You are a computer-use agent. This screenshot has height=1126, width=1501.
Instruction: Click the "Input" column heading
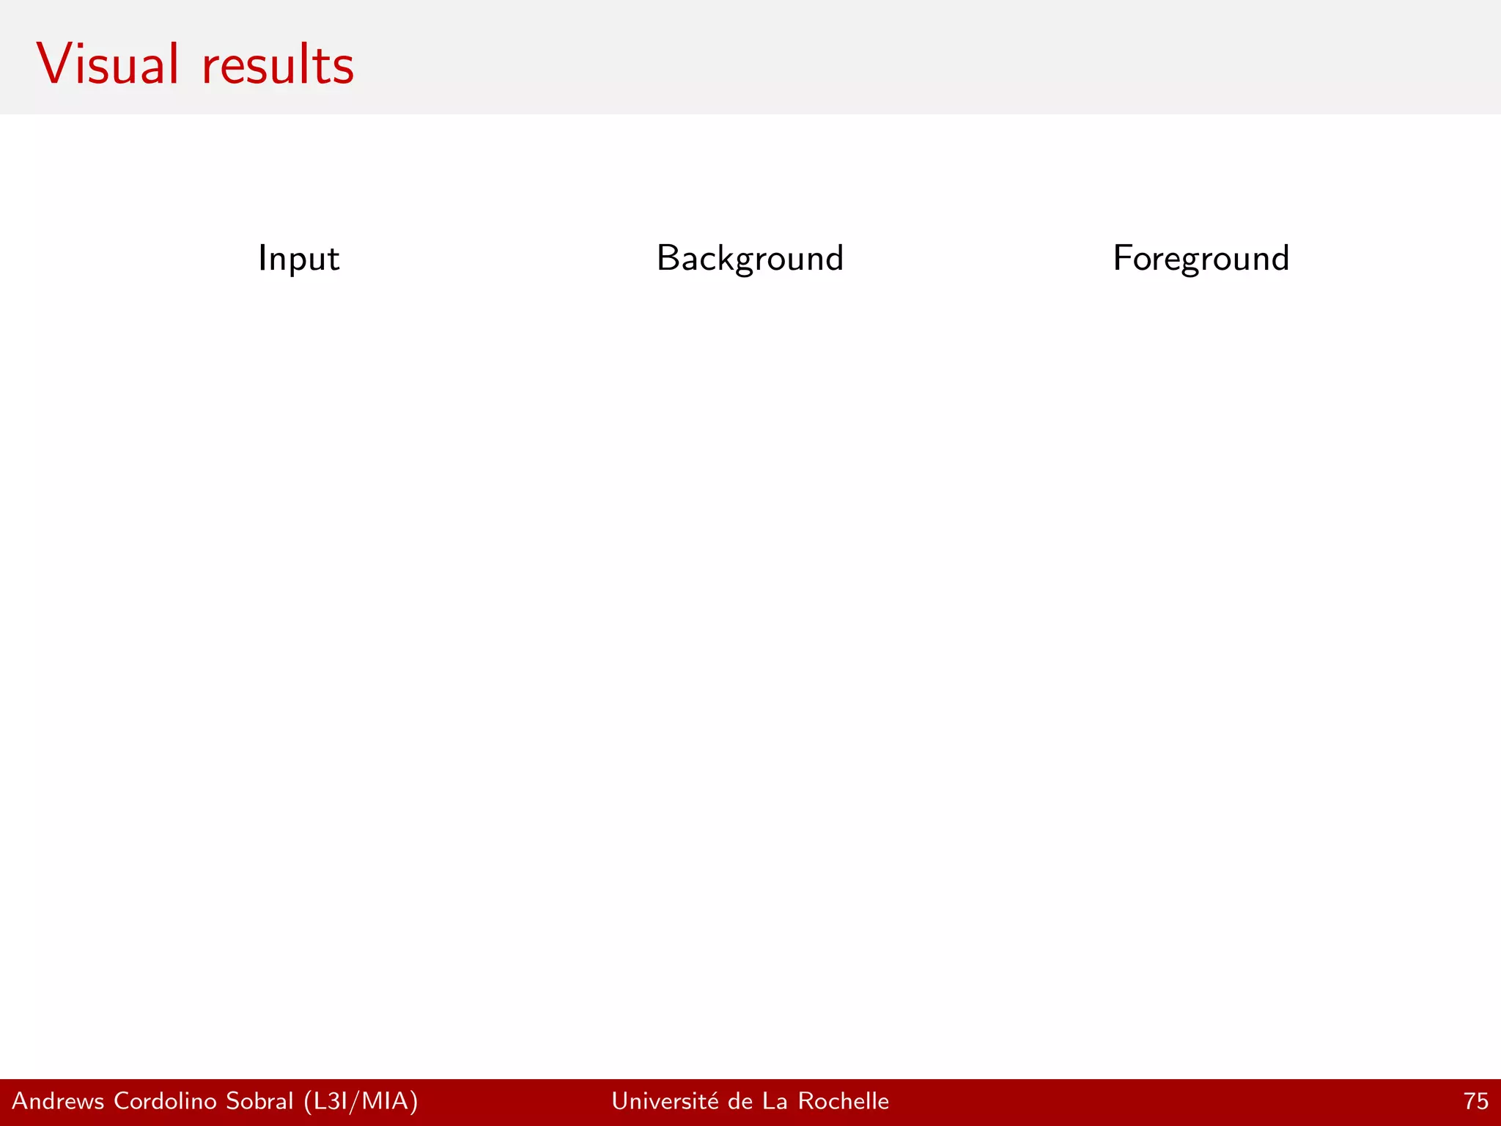298,259
